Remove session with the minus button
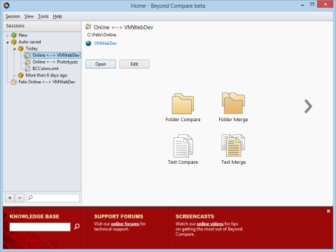 tap(20, 198)
